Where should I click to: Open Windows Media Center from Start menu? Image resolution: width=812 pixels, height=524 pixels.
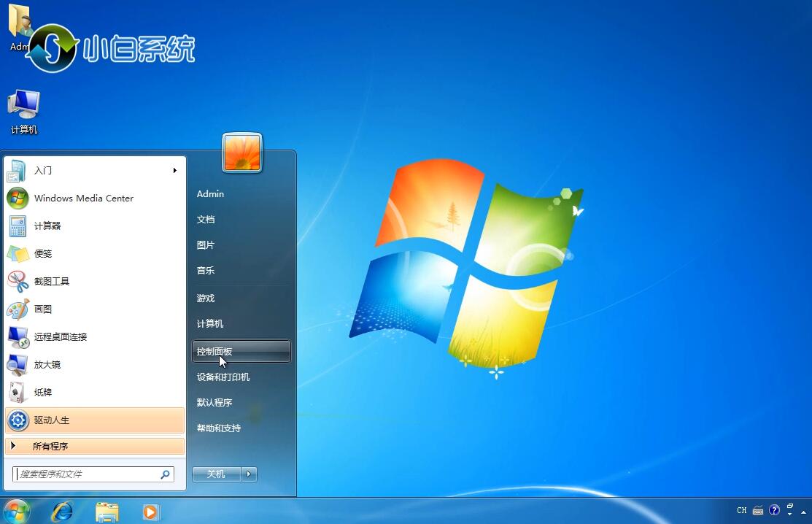click(83, 199)
